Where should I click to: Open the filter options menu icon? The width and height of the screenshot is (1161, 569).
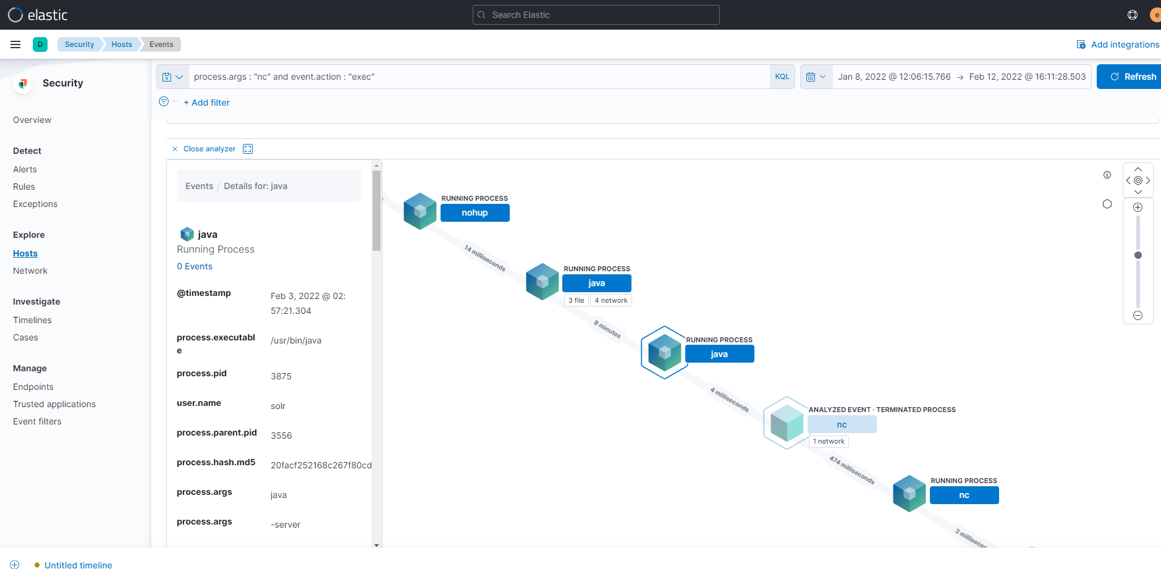click(x=164, y=102)
